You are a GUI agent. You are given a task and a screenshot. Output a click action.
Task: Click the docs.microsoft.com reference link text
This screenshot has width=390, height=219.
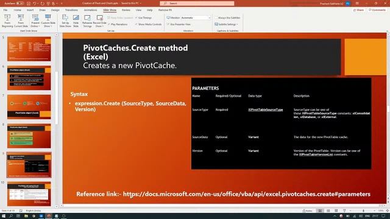click(x=246, y=194)
